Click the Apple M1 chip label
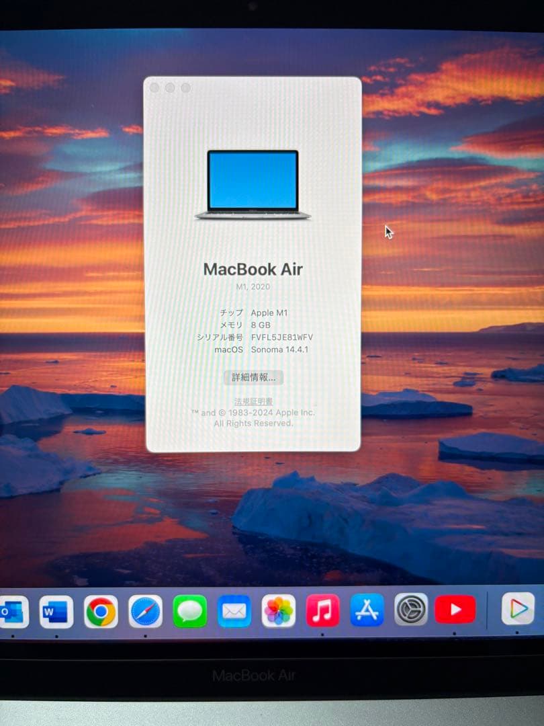This screenshot has width=544, height=726. coord(270,312)
